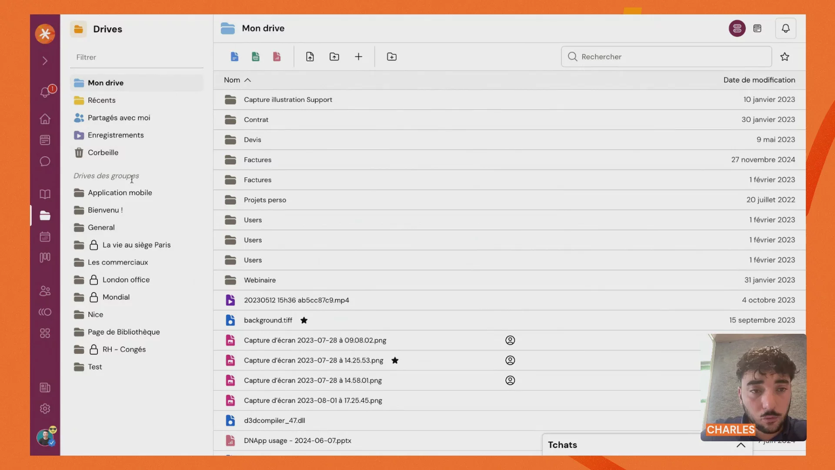This screenshot has width=835, height=470.
Task: Open the Capture illustration Support folder
Action: pyautogui.click(x=509, y=100)
